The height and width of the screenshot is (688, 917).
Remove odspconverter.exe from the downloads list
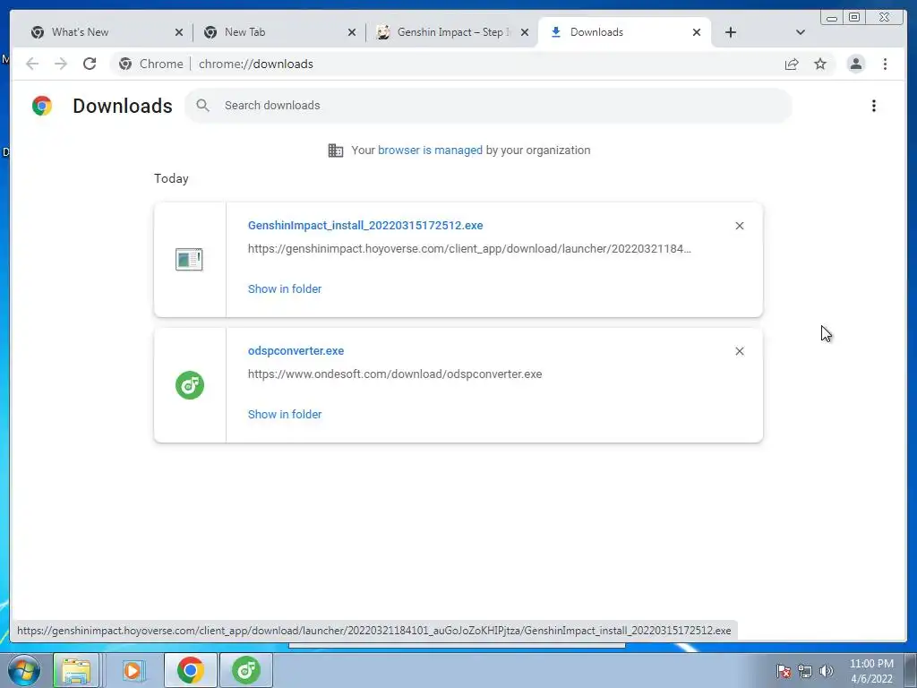[x=739, y=351]
